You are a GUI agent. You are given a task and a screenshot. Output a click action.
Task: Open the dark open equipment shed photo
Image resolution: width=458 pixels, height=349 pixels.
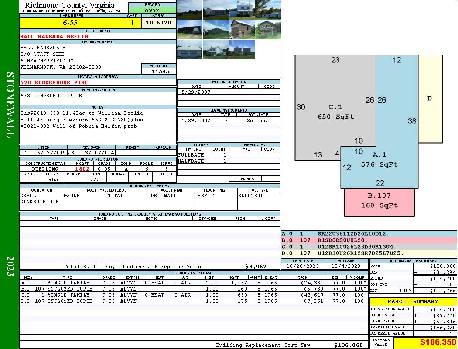(189, 30)
